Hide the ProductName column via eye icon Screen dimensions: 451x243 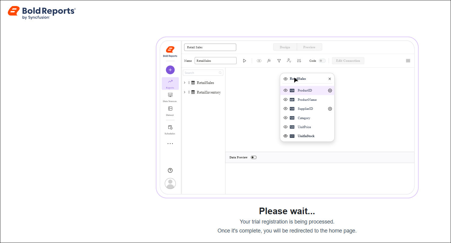click(286, 100)
